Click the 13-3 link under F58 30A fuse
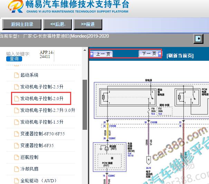Viewport: 209px width, 184px height. (x=153, y=114)
